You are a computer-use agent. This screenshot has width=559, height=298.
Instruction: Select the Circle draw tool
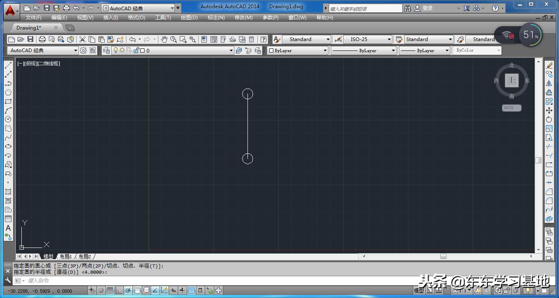pyautogui.click(x=8, y=119)
